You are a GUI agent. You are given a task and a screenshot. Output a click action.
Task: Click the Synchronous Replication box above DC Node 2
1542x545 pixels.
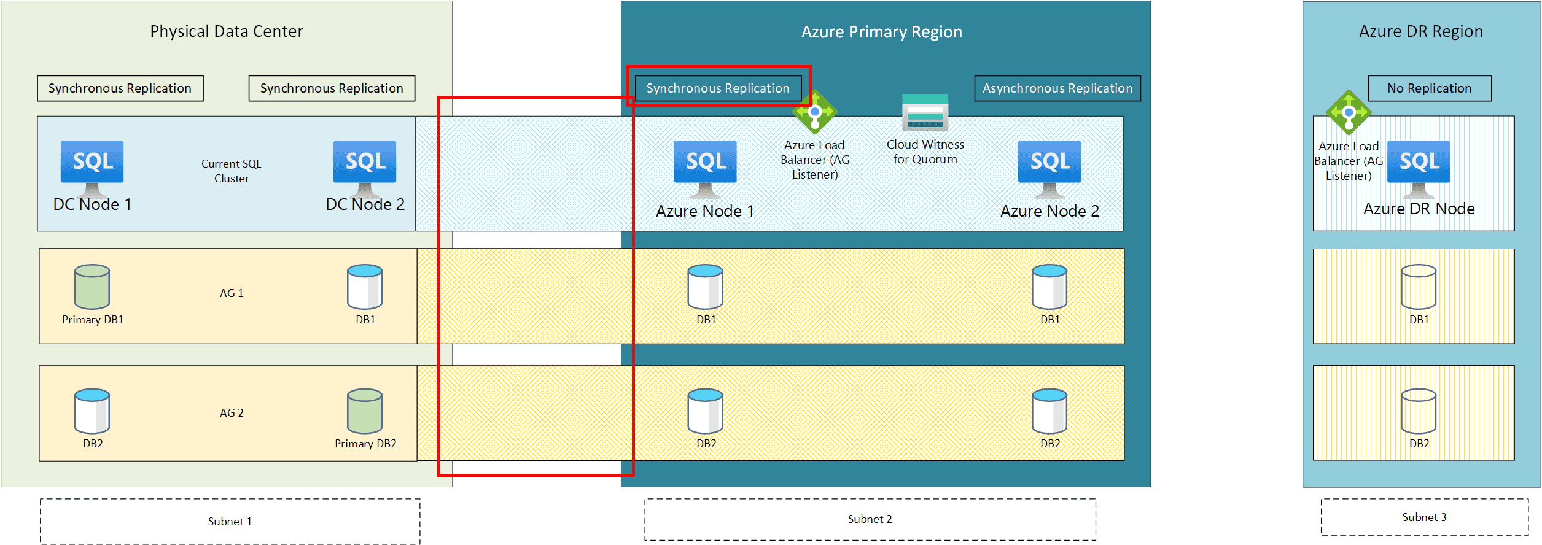(x=332, y=88)
